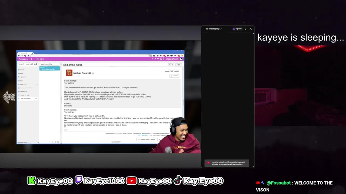346x194 pixels.
Task: Click the 'From: Nathan' line
Action: 70,81
